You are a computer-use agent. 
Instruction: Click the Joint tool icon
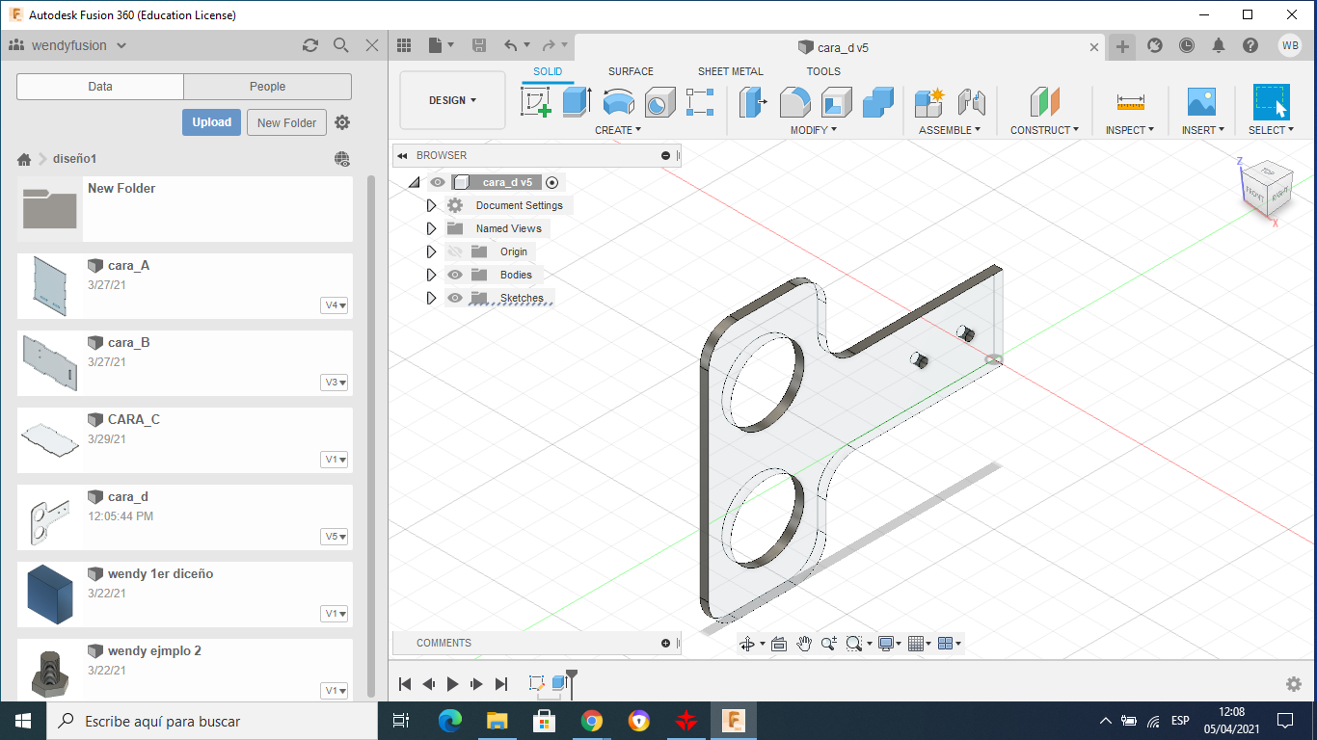click(x=971, y=101)
